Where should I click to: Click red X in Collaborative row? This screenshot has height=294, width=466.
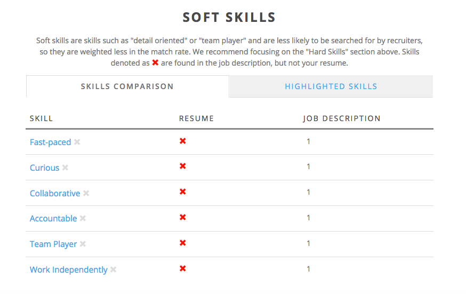(x=183, y=192)
